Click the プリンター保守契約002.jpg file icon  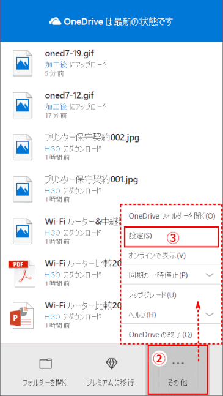pyautogui.click(x=23, y=148)
